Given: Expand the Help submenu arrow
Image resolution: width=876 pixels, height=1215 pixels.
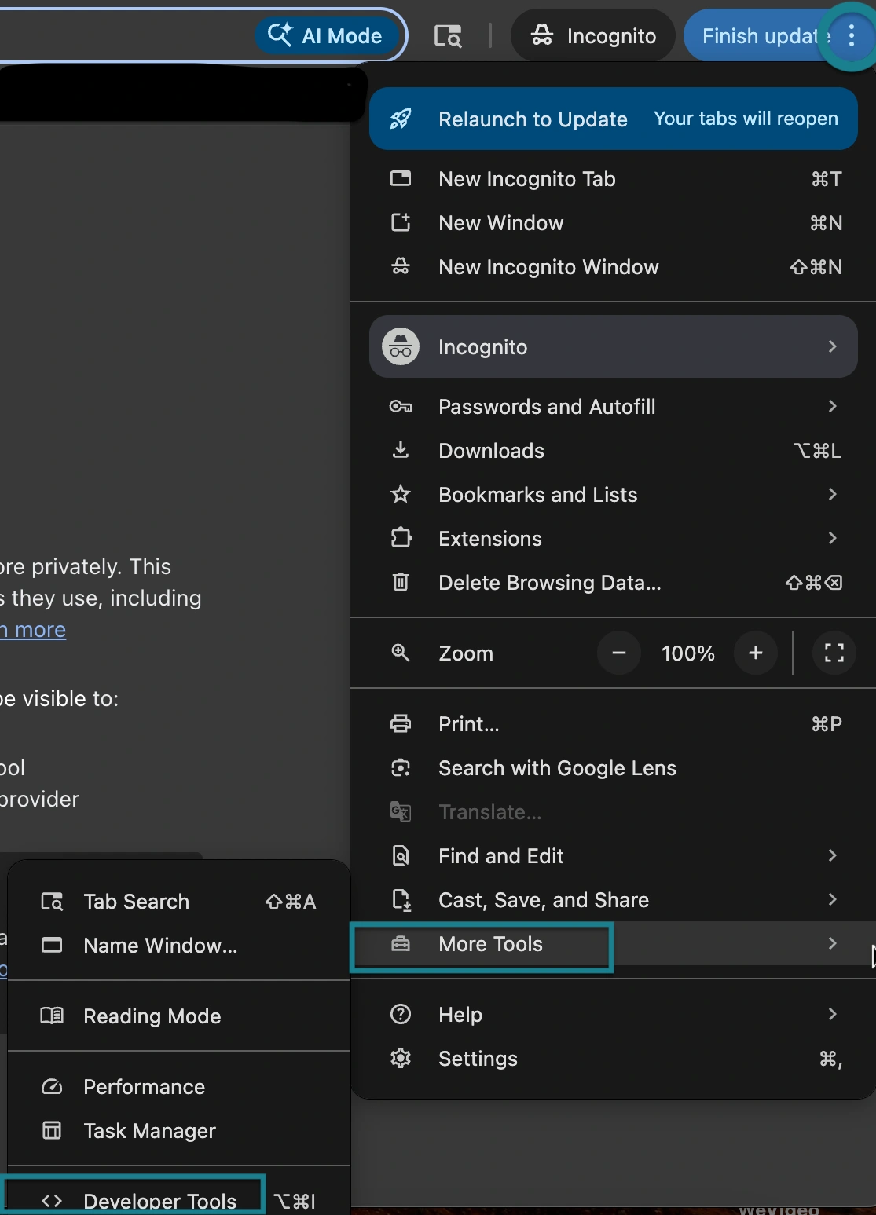Looking at the screenshot, I should [x=832, y=1014].
